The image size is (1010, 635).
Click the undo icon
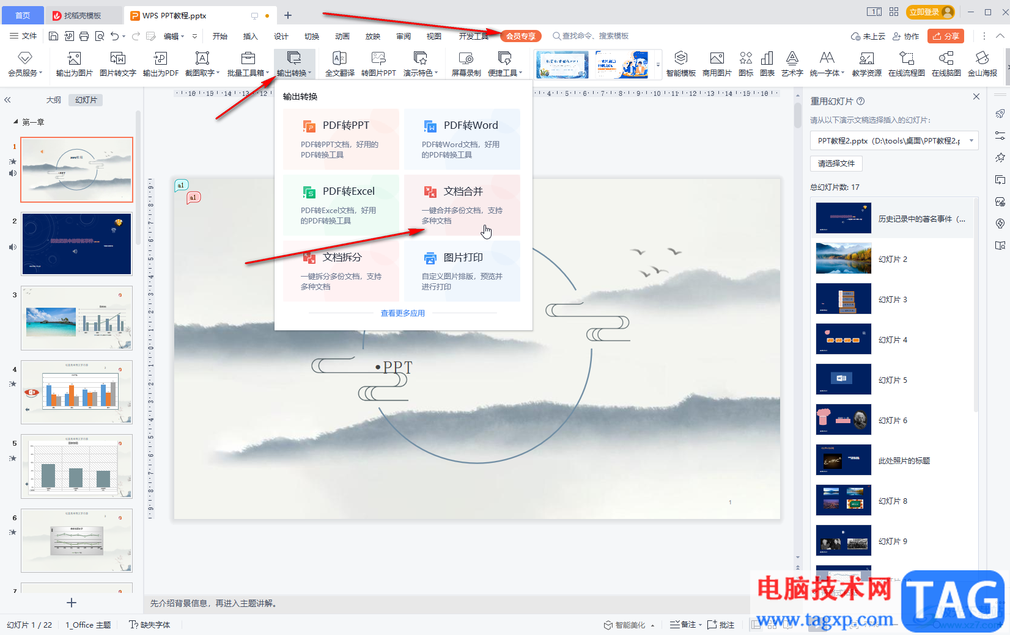[x=114, y=36]
